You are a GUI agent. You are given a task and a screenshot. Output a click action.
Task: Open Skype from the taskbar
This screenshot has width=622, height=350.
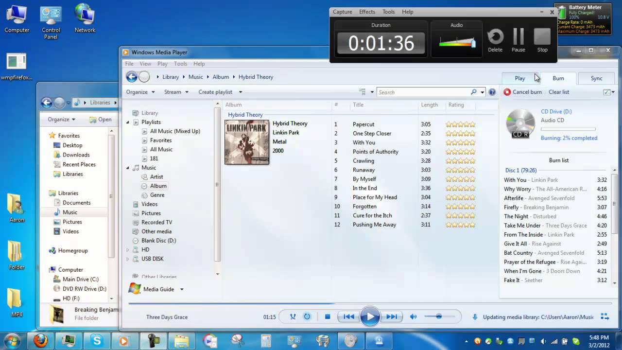pyautogui.click(x=96, y=341)
